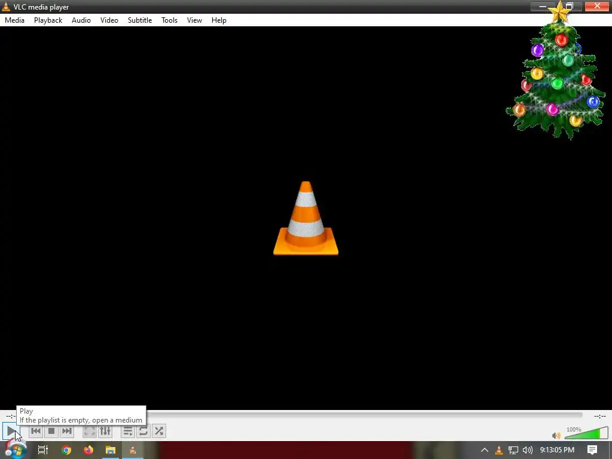Toggle random shuffle playback
612x459 pixels.
click(159, 431)
